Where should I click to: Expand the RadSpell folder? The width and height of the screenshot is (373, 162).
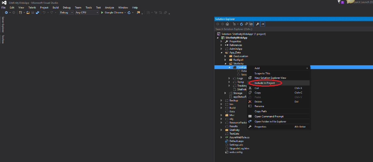(225, 60)
